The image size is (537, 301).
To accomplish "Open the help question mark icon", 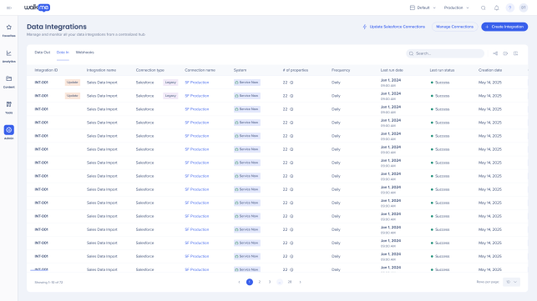I will point(510,8).
